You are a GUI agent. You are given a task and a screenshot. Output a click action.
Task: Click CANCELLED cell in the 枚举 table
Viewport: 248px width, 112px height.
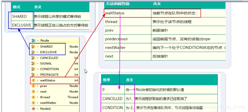113,99
